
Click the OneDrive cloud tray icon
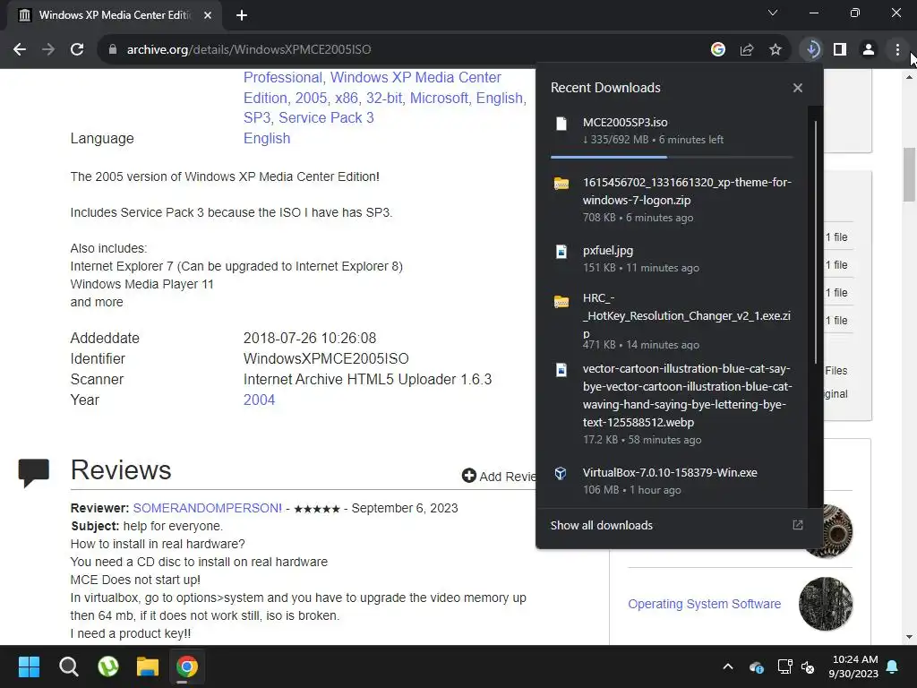[x=756, y=666]
